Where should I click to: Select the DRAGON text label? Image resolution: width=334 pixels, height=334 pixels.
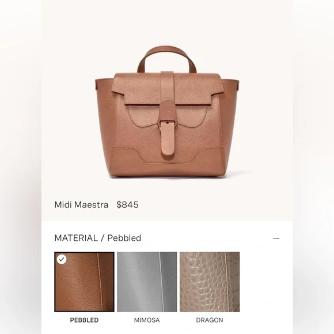tap(210, 320)
